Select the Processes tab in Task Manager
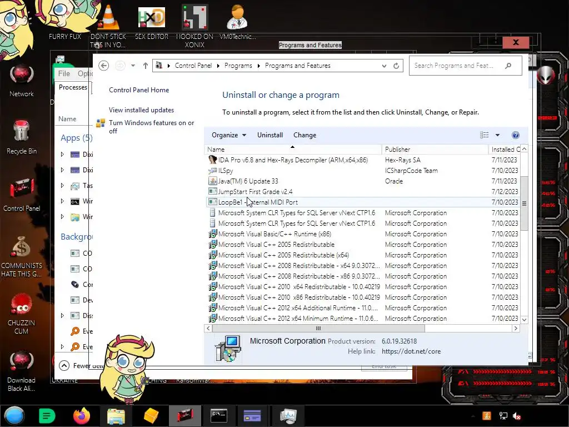Viewport: 569px width, 427px height. tap(73, 87)
